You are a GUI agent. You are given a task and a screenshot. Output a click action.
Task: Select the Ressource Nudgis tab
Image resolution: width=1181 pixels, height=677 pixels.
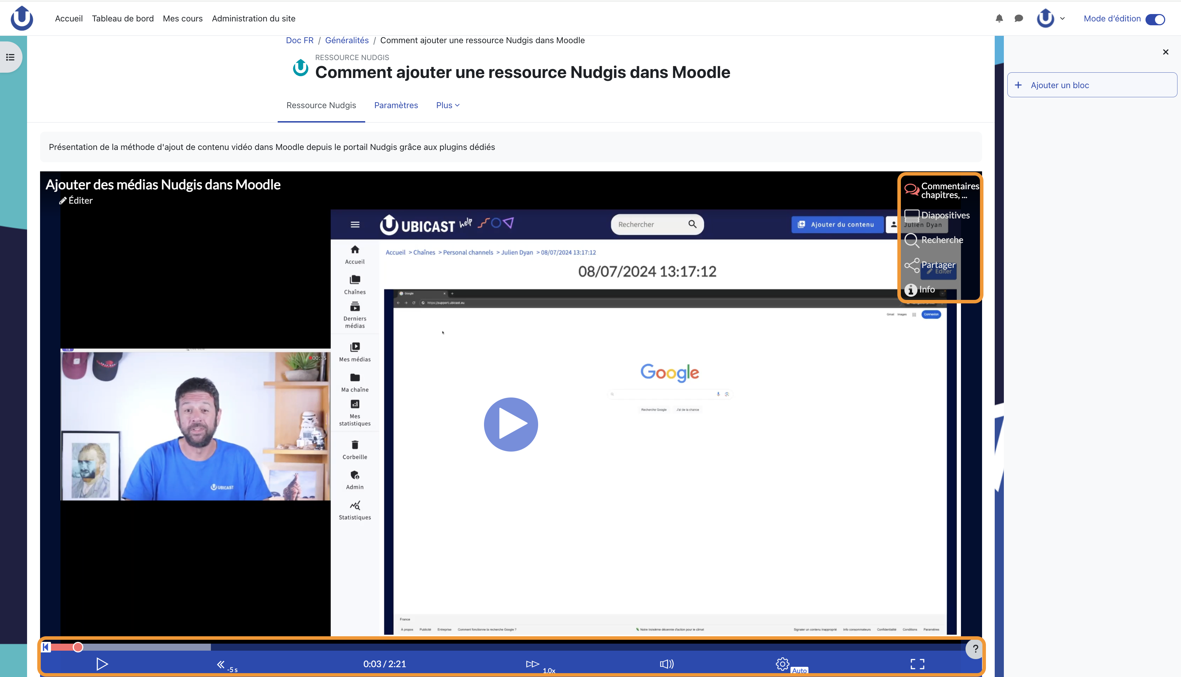321,105
